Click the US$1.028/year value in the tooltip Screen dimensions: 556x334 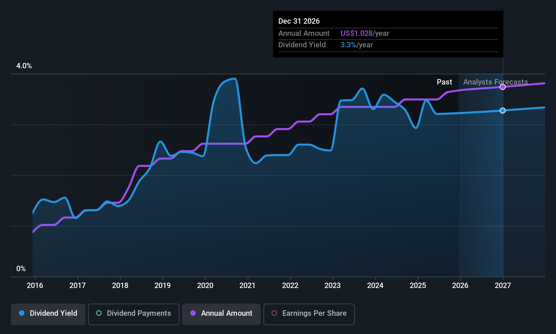click(x=357, y=33)
